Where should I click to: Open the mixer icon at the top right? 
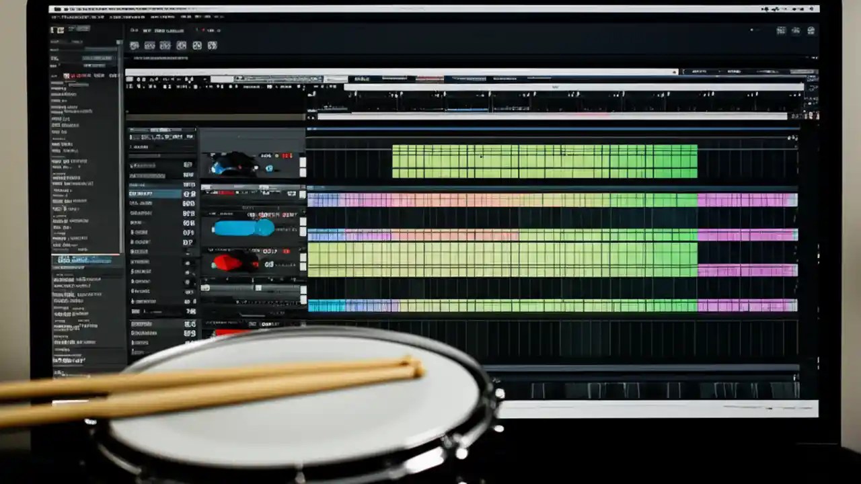(782, 31)
